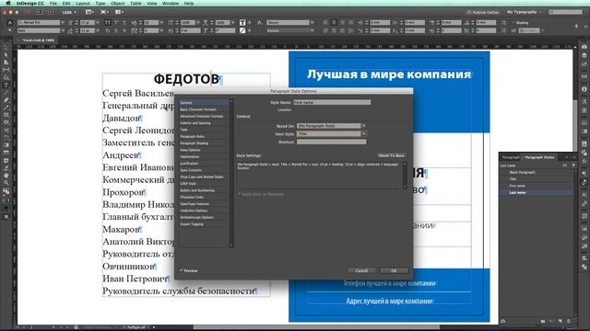Open the My Typography workspace switcher
Viewport: 590px width, 331px height.
click(524, 12)
